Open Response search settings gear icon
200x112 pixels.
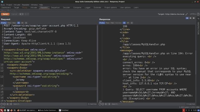103,104
